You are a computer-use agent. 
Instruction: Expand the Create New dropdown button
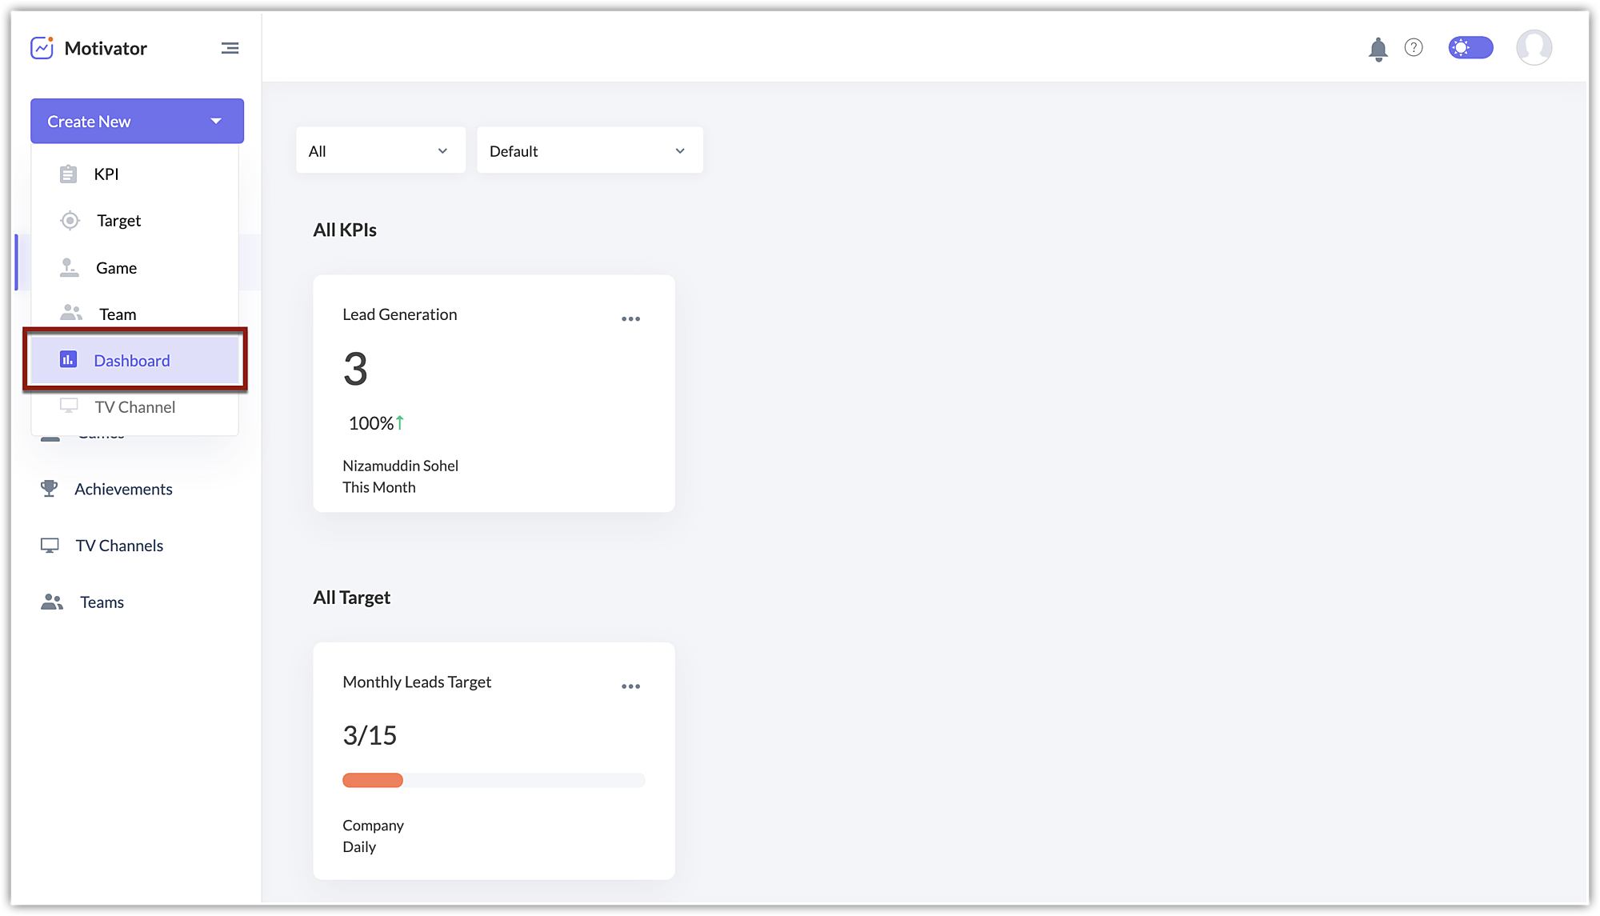(137, 122)
